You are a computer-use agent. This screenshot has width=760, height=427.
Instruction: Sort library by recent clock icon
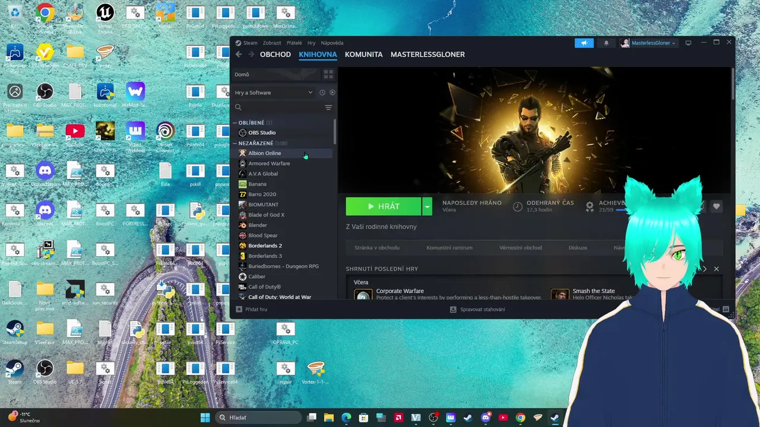(x=322, y=93)
